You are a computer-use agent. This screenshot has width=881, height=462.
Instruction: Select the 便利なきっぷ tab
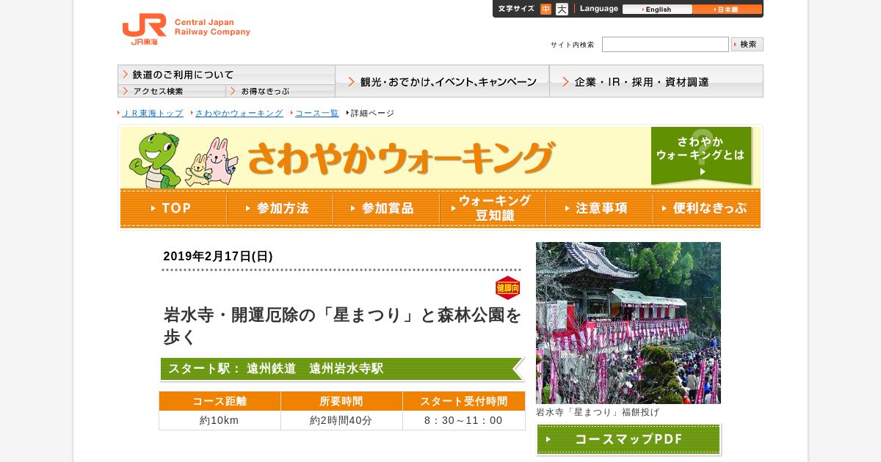pyautogui.click(x=706, y=208)
